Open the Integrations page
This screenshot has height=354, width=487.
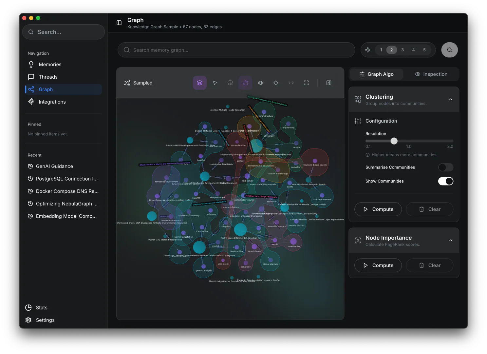[x=52, y=102]
